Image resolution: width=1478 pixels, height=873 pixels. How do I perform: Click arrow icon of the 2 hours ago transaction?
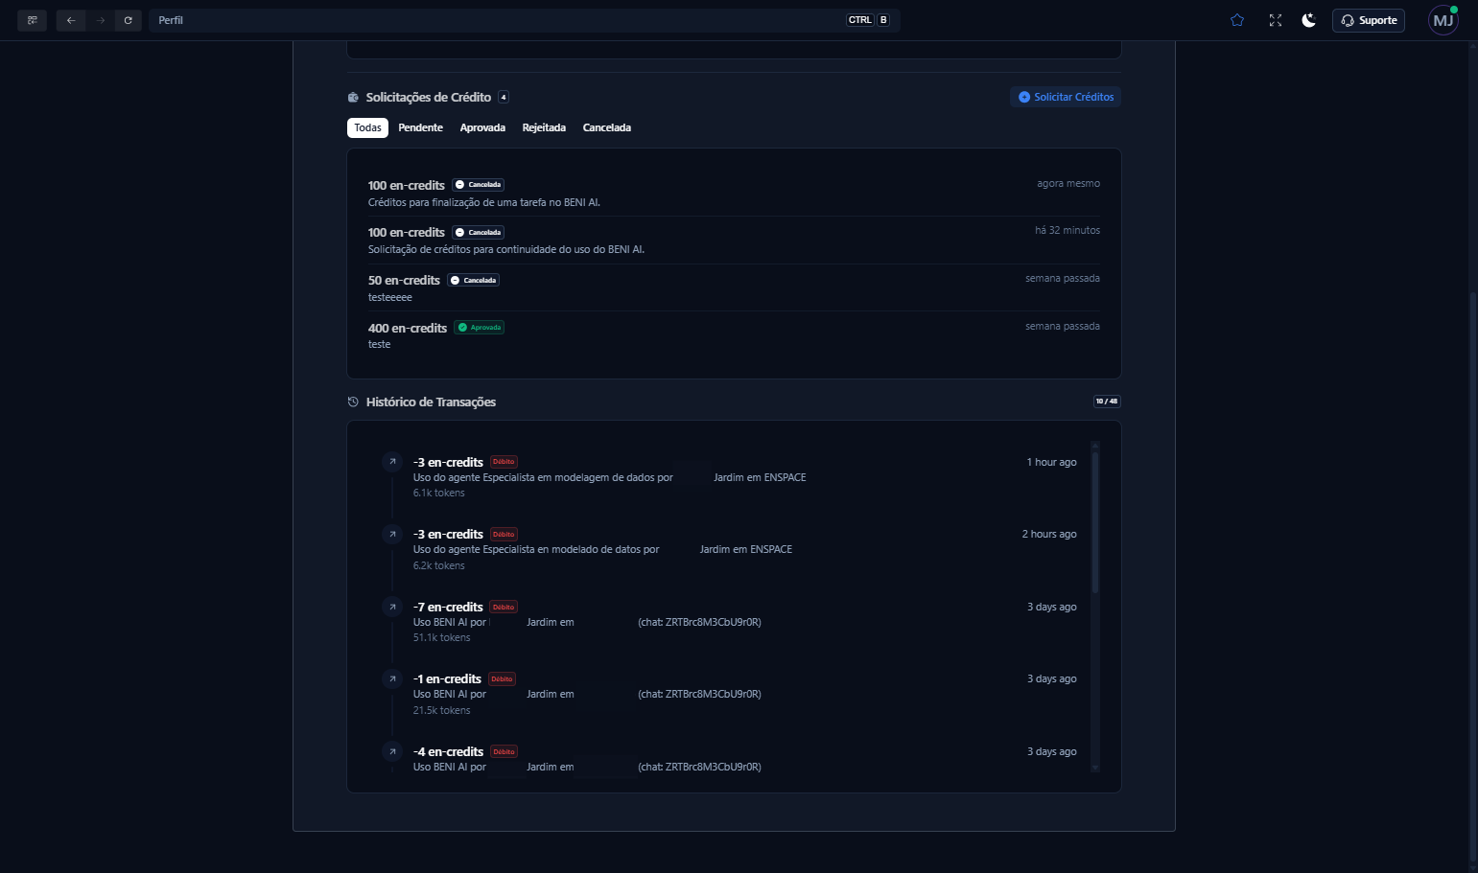pyautogui.click(x=392, y=534)
